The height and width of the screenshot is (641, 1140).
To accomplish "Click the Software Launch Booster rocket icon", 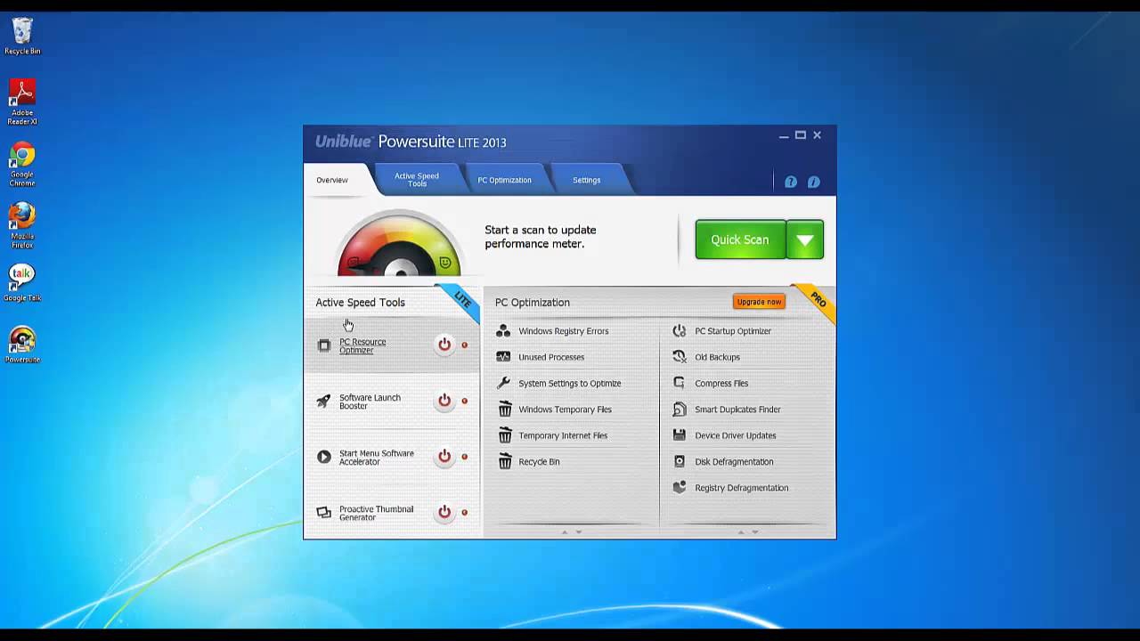I will pos(324,402).
